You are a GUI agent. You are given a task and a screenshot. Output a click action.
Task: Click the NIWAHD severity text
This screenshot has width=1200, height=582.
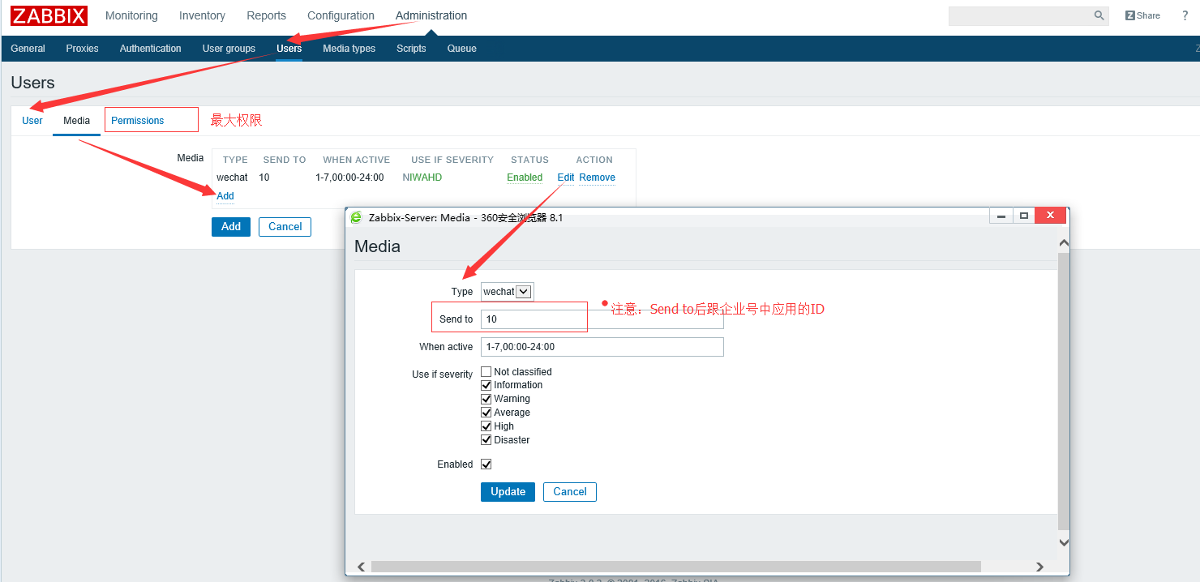(x=422, y=178)
